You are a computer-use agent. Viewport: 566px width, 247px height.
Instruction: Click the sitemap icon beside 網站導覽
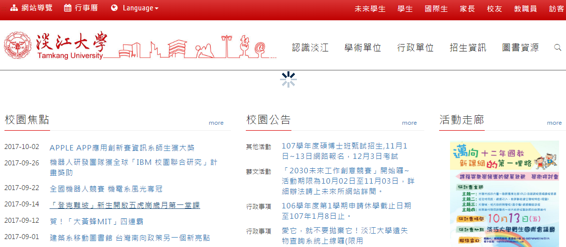(x=14, y=8)
